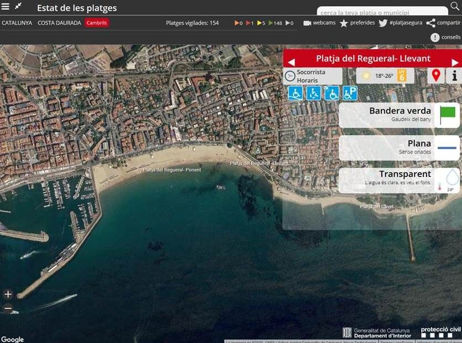
Task: Click the shrink arrows icon beside the title
Action: coord(18,6)
